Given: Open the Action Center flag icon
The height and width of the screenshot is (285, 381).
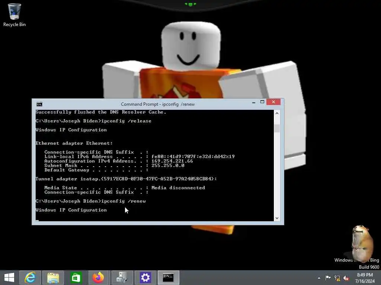Looking at the screenshot, I should coord(328,278).
